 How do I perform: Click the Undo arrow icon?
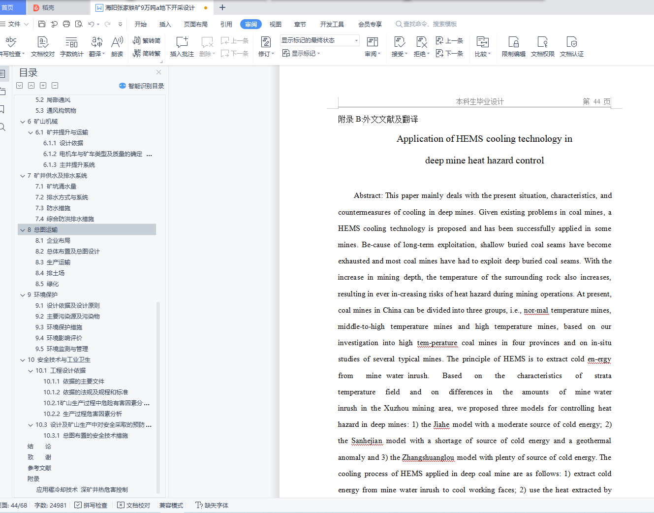coord(91,24)
